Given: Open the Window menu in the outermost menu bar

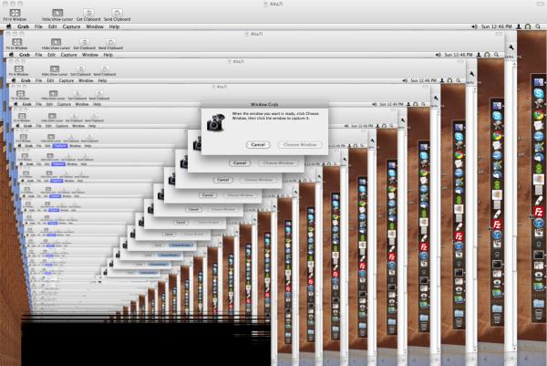Looking at the screenshot, I should tap(95, 26).
